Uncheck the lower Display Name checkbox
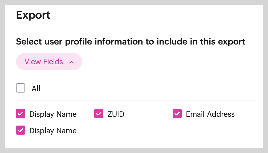 pyautogui.click(x=21, y=130)
